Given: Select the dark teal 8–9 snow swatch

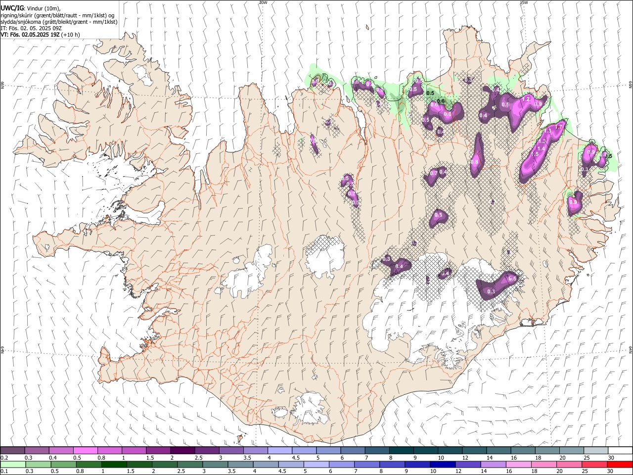Looking at the screenshot, I should pyautogui.click(x=401, y=451).
